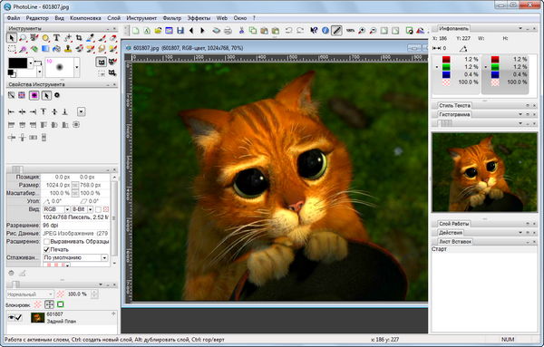Zoom in with the magnifier plus icon
The height and width of the screenshot is (347, 544).
362,31
